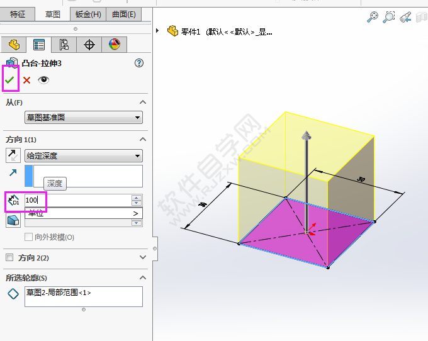
Task: Click the draft on/off icon
Action: (x=13, y=220)
